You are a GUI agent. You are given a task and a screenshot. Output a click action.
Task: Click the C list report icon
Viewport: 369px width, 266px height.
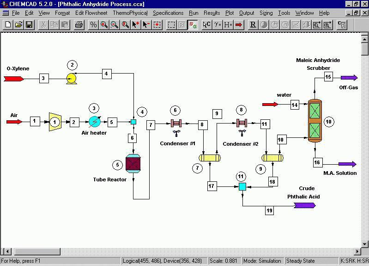342,25
